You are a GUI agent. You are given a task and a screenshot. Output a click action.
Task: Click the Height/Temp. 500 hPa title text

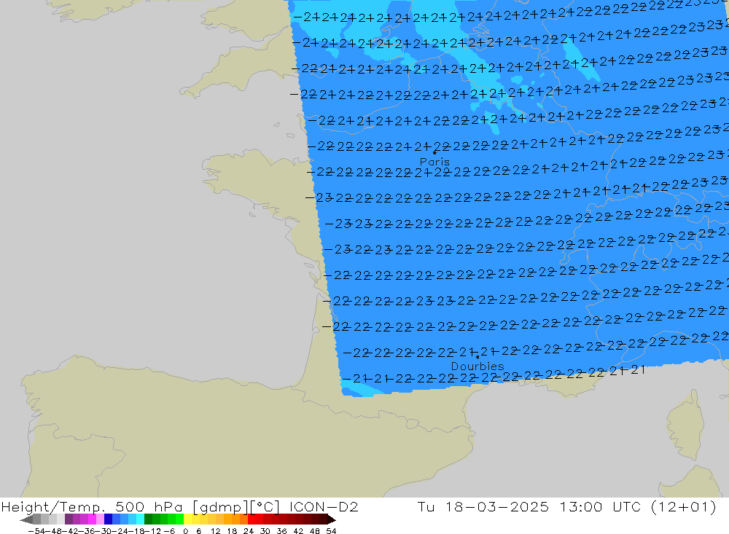point(92,506)
